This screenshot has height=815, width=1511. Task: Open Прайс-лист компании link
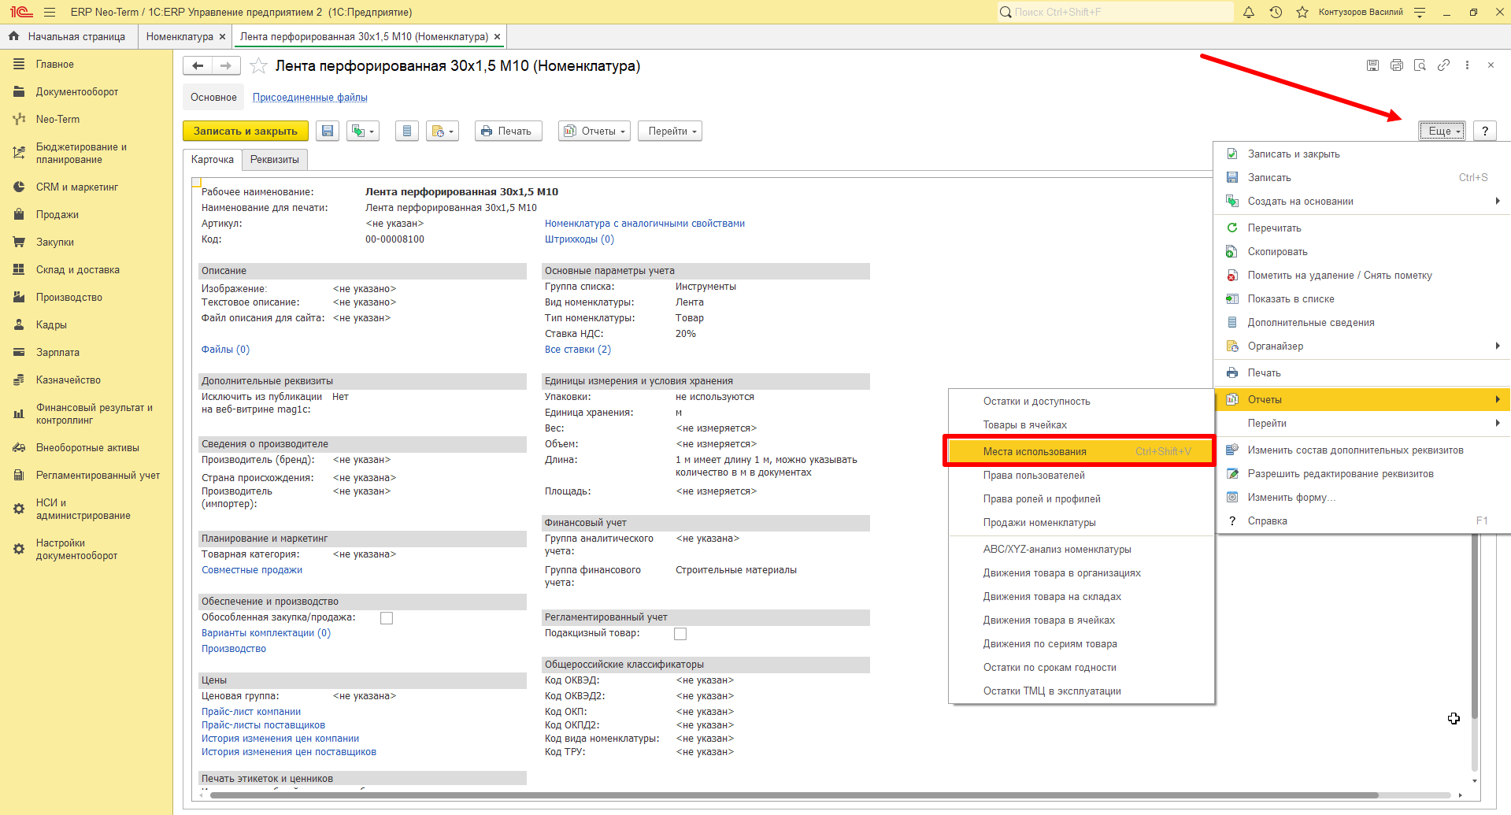point(251,712)
